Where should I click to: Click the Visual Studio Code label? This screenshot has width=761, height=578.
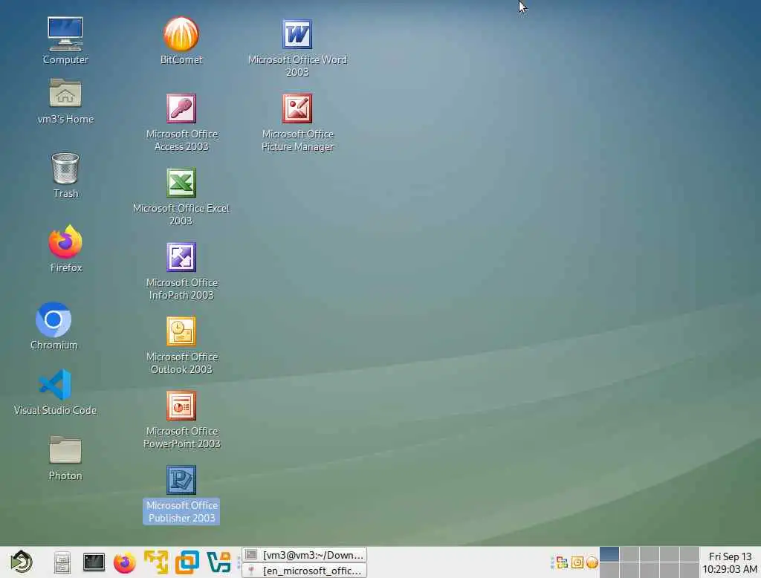[55, 410]
